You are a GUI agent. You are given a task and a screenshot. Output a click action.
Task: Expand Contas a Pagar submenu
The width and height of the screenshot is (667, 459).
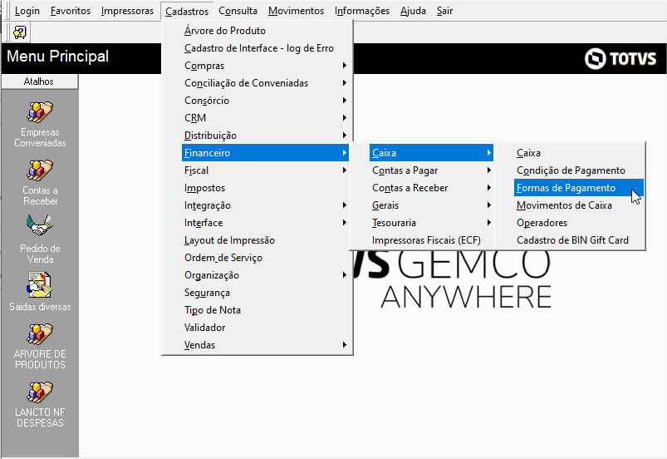(431, 170)
